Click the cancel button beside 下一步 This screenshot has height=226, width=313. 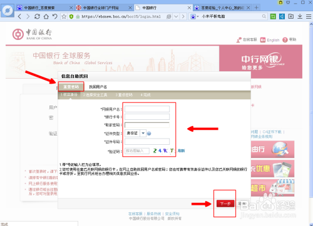[x=242, y=204]
